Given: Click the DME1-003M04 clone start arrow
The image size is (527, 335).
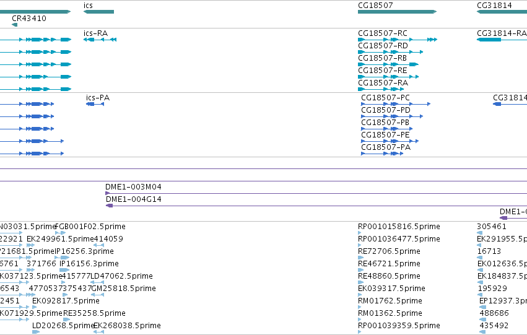Looking at the screenshot, I should click(108, 193).
